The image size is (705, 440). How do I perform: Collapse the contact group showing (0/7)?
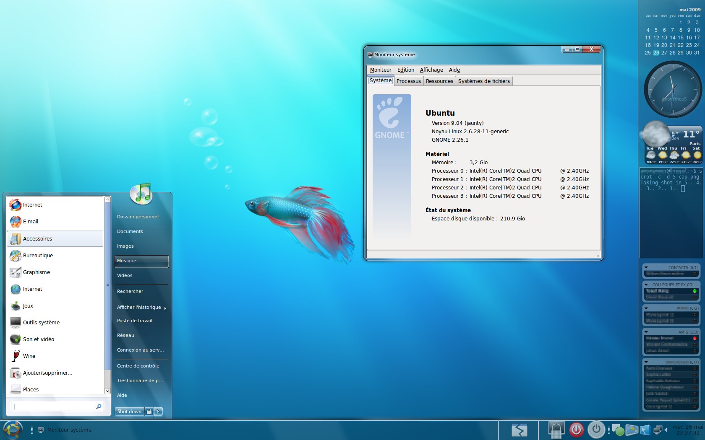coord(646,362)
